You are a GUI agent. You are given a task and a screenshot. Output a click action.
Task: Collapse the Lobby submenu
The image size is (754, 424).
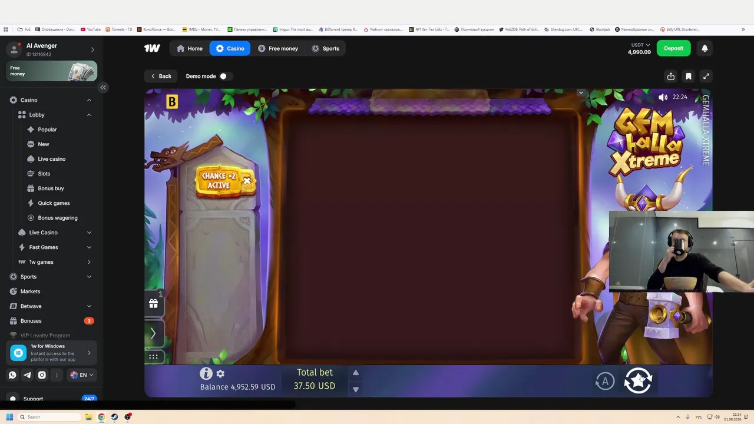click(x=89, y=115)
